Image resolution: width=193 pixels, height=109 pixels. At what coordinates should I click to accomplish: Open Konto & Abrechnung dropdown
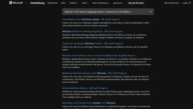coord(101,3)
